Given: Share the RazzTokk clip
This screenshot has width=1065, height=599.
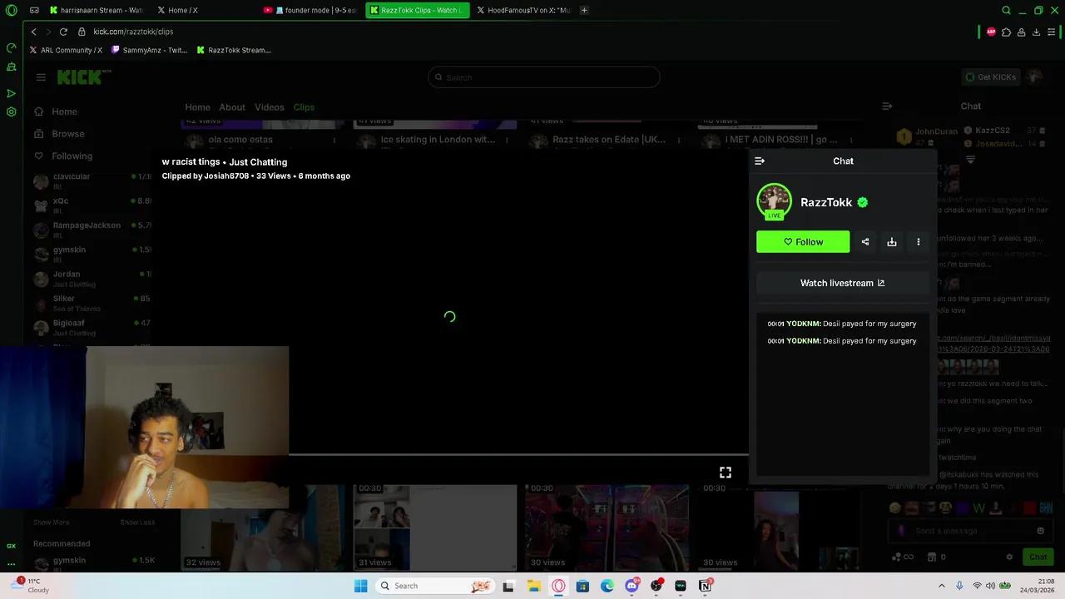Looking at the screenshot, I should click(865, 242).
